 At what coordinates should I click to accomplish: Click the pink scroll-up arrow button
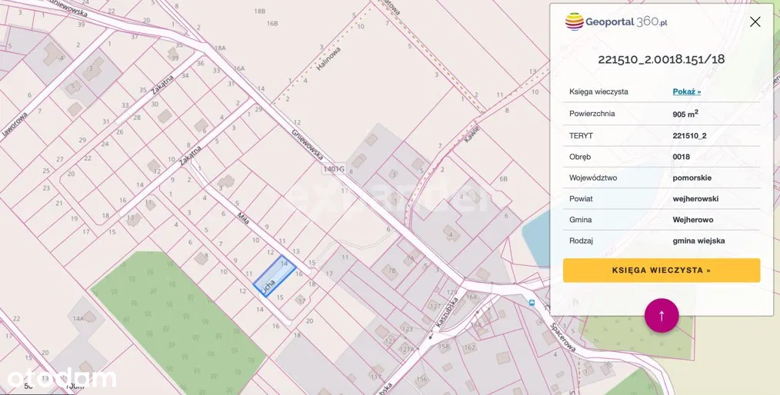(662, 315)
